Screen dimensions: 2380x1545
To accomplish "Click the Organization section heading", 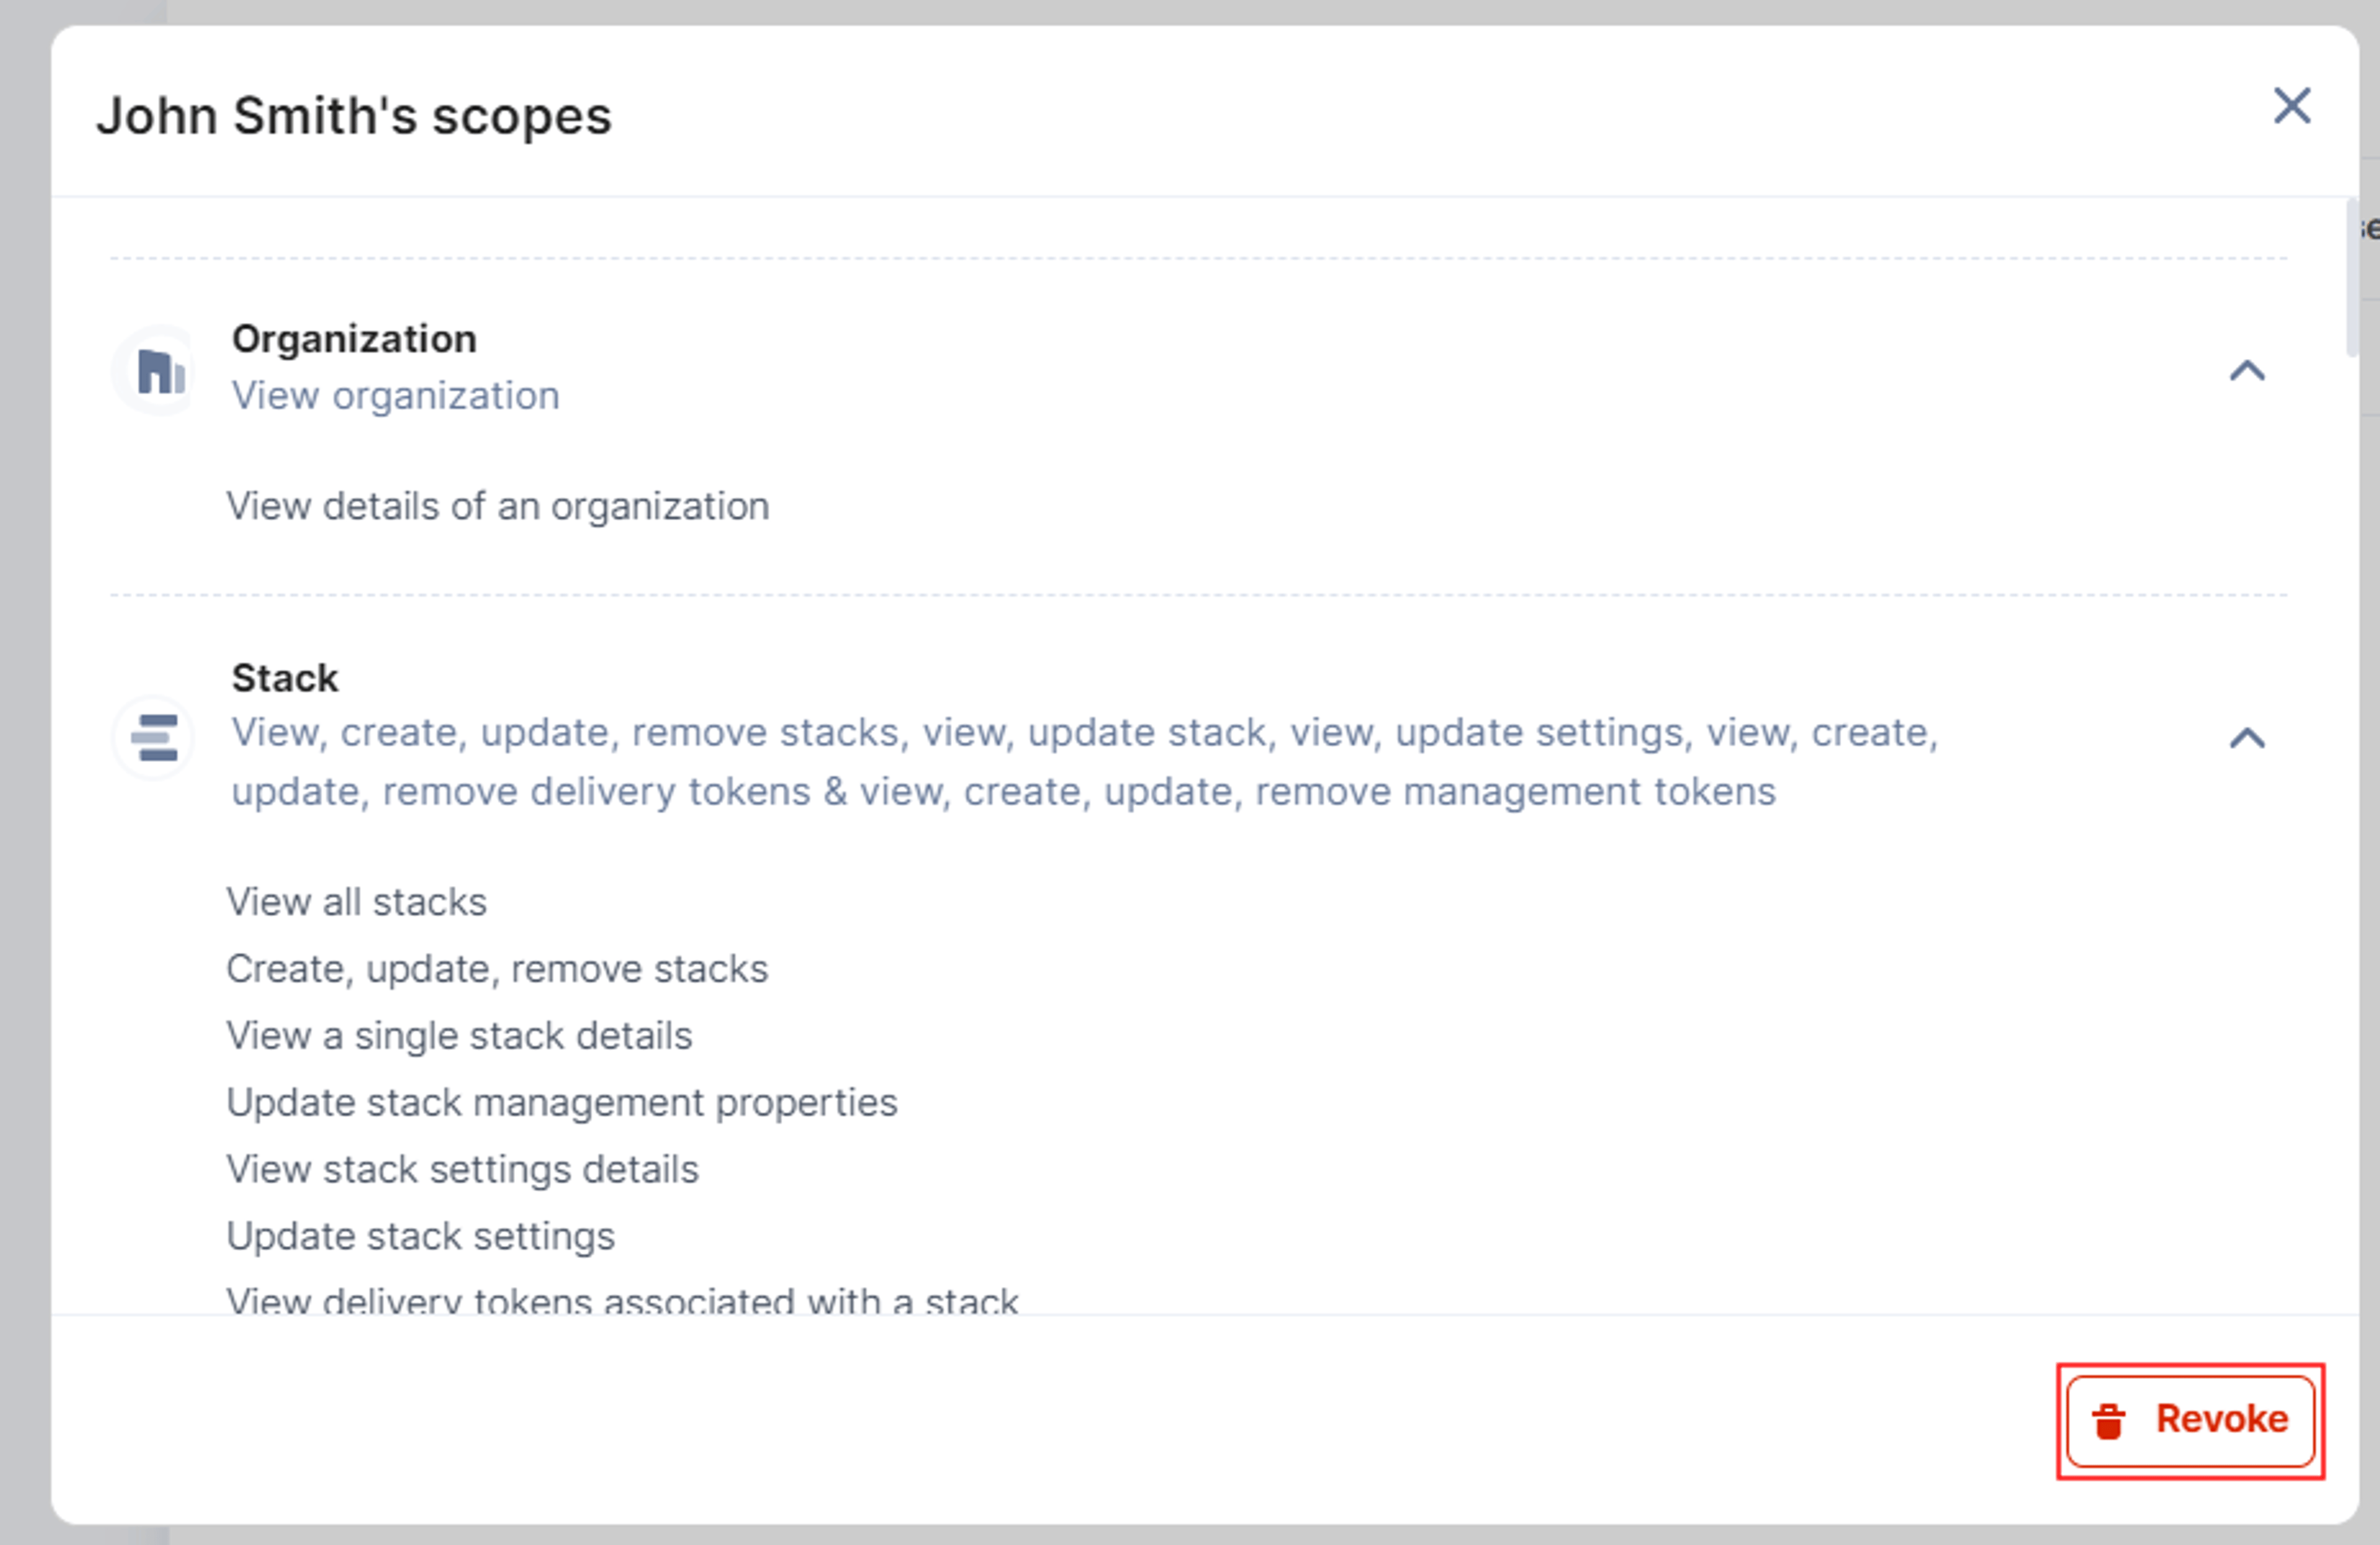I will [x=354, y=339].
